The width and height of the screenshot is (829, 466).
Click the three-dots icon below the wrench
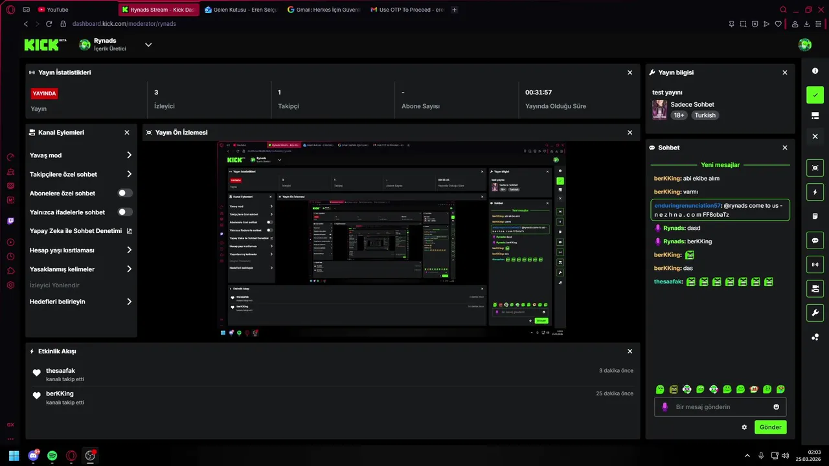[x=815, y=337]
